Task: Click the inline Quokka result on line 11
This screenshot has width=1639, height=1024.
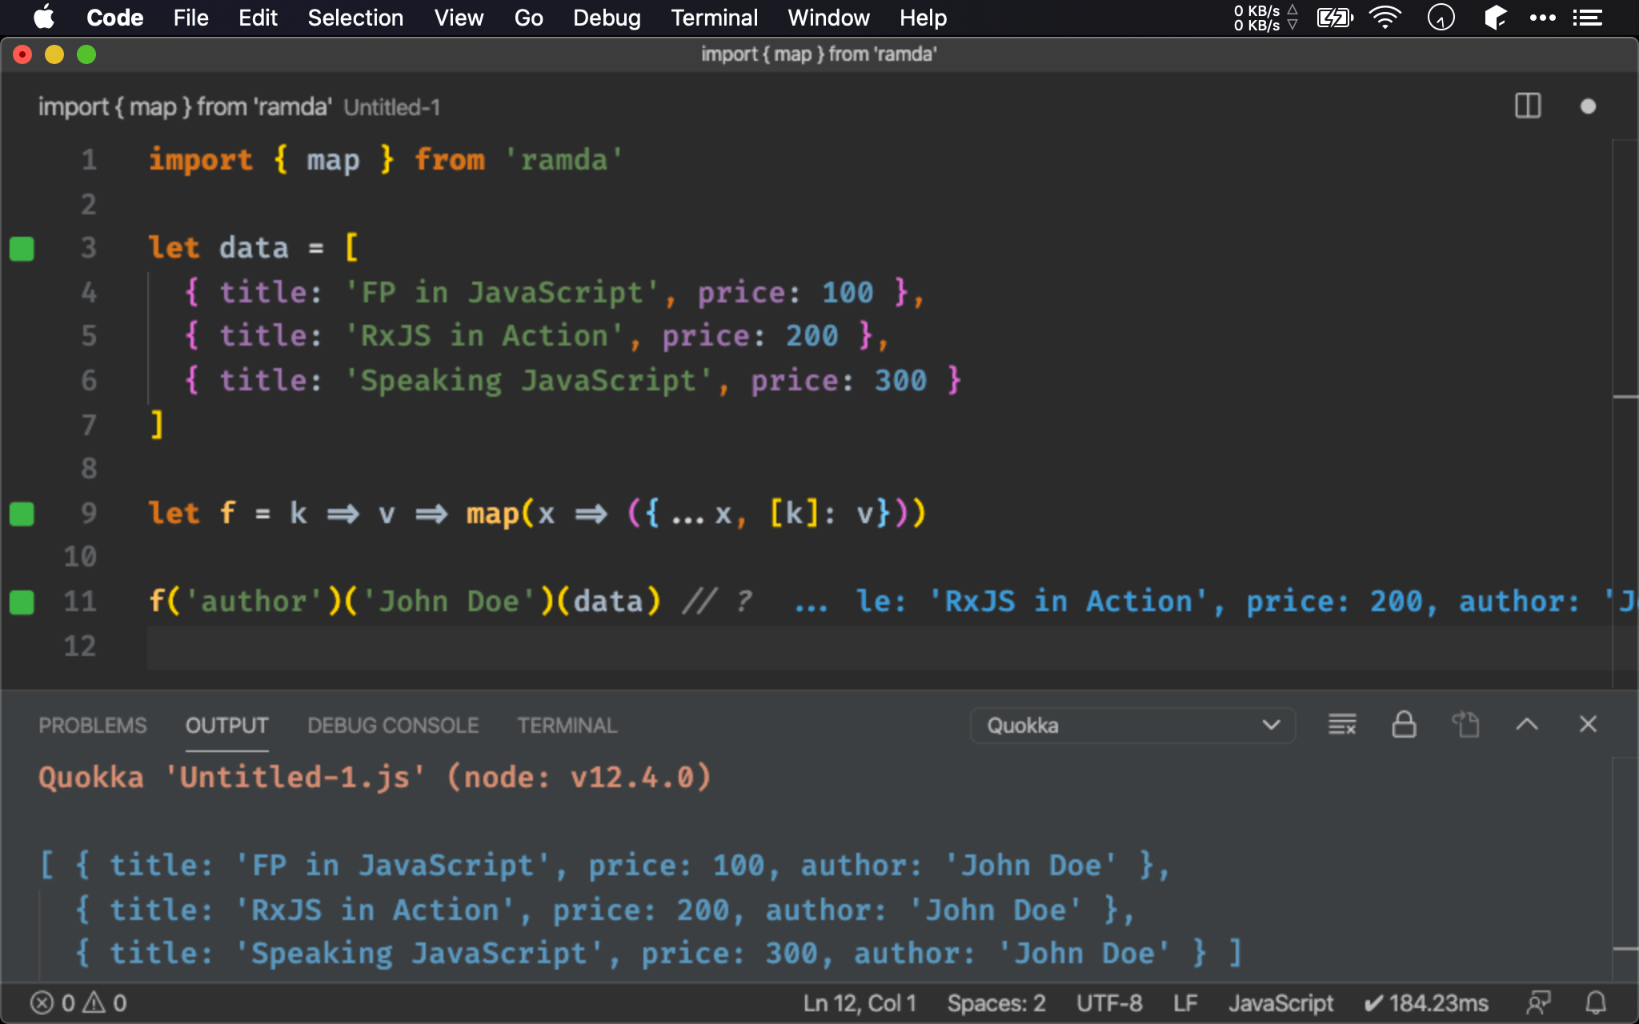Action: pyautogui.click(x=1216, y=602)
